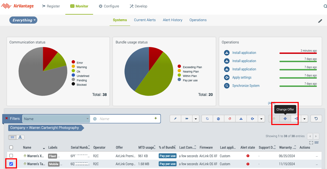Check the box for Warren's X... Fleet row
The image size is (327, 169).
pyautogui.click(x=11, y=156)
